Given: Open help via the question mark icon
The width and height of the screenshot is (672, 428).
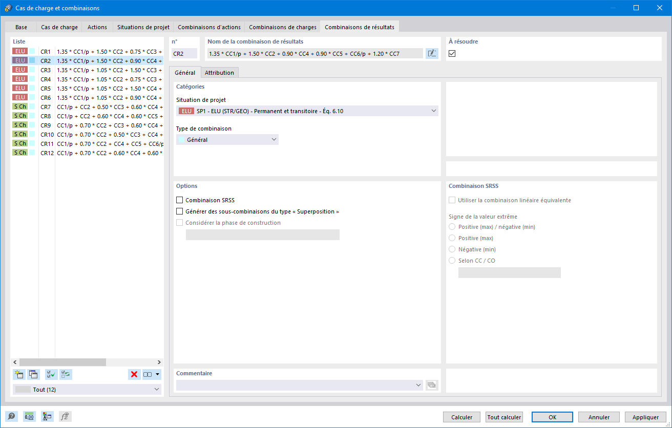Looking at the screenshot, I should 11,417.
